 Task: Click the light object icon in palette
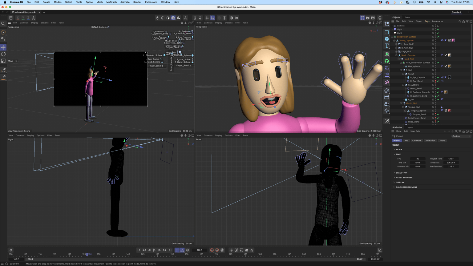[387, 111]
